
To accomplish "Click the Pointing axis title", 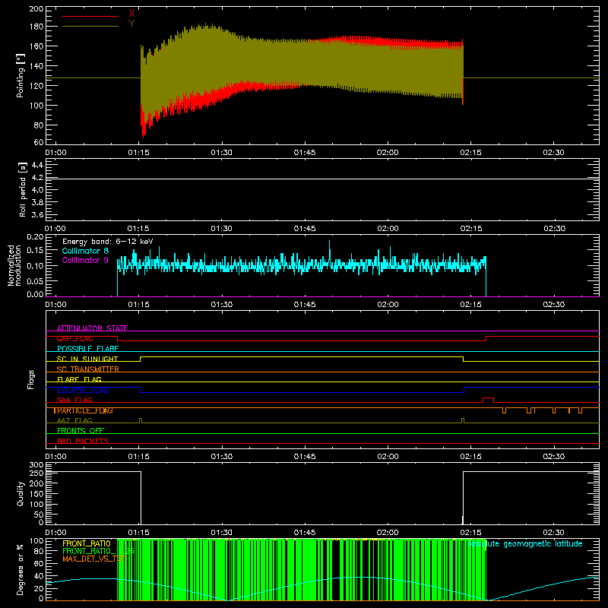I will click(21, 75).
